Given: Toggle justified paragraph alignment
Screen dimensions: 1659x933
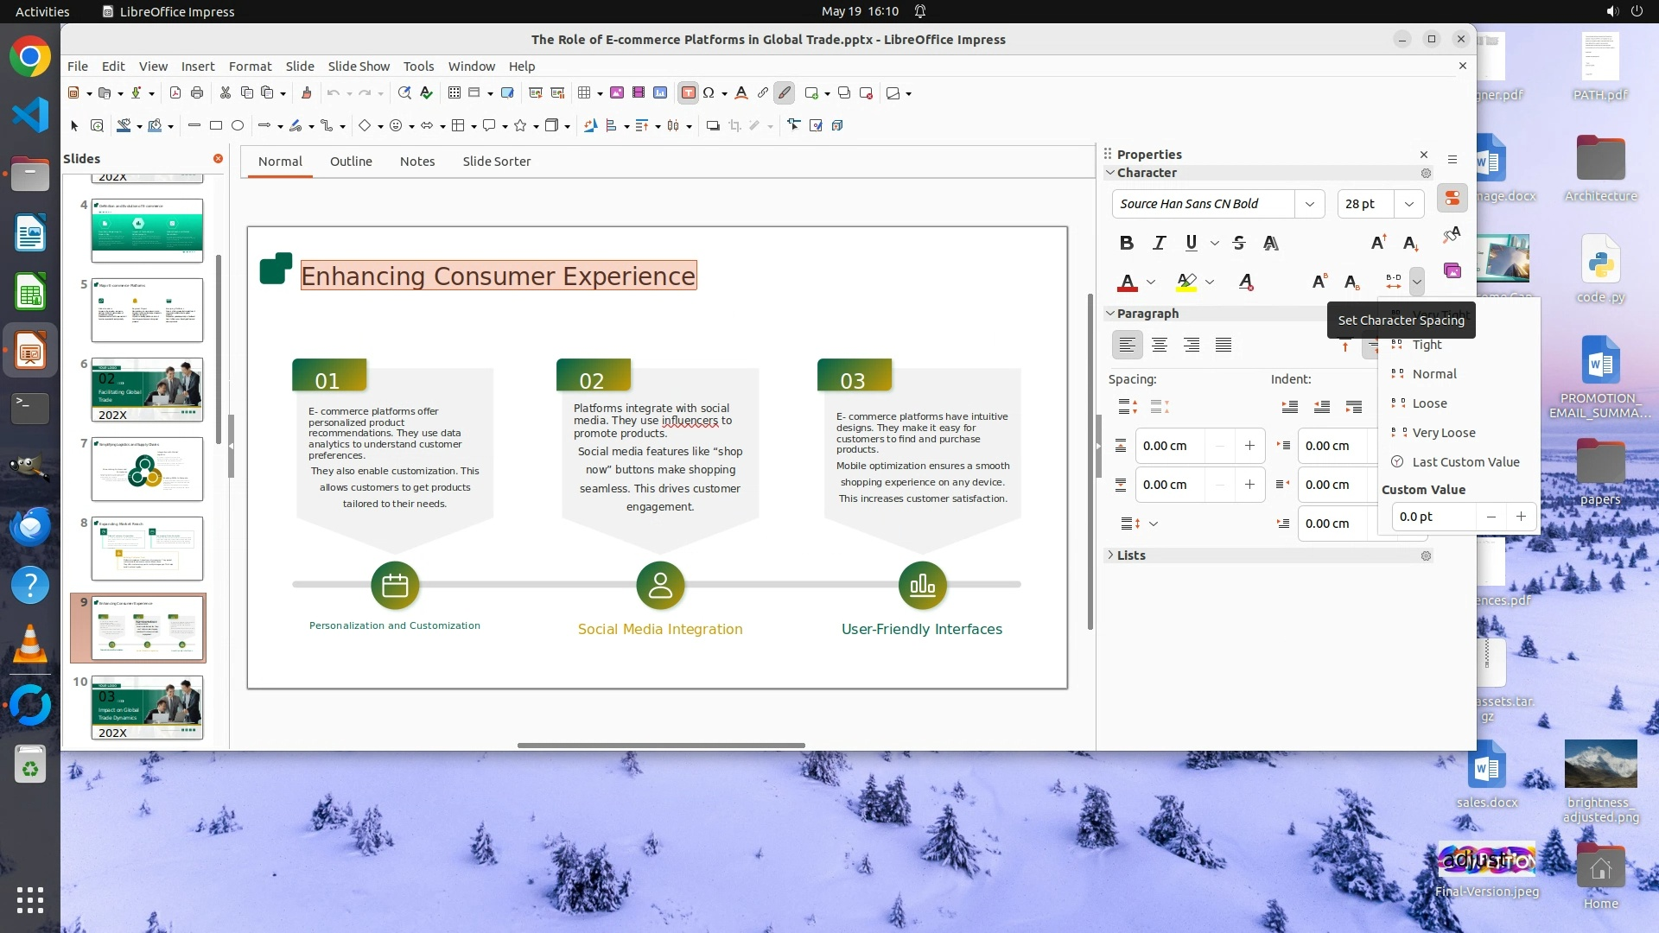Looking at the screenshot, I should click(1223, 345).
